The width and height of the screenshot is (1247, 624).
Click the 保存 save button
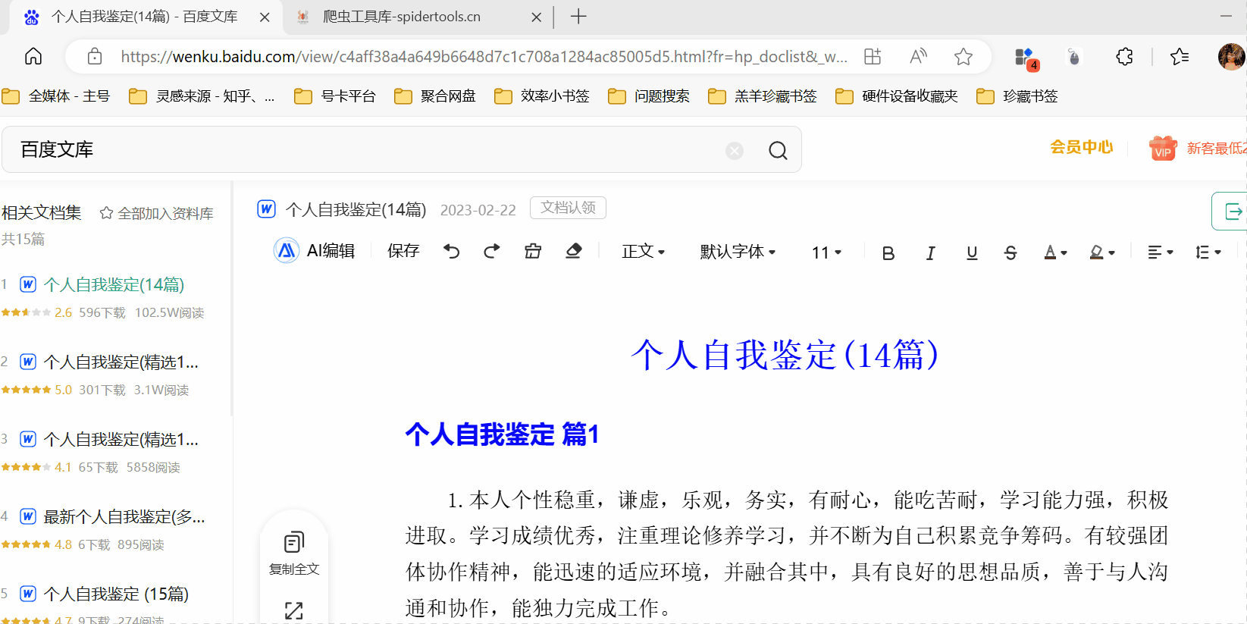click(x=403, y=251)
